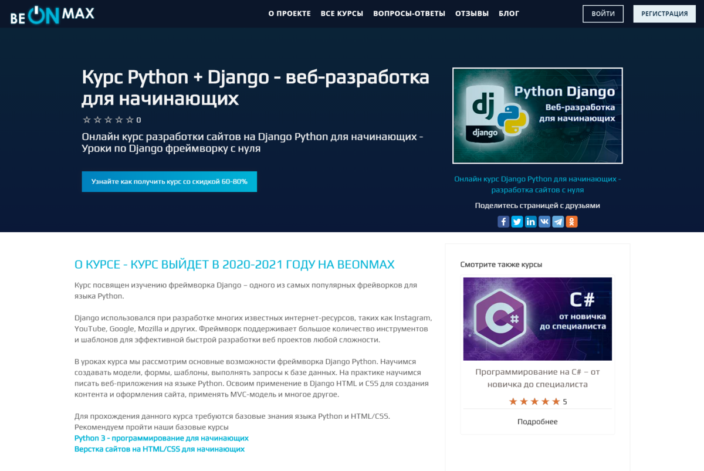Share the page on Odnoklassniki

pos(571,222)
